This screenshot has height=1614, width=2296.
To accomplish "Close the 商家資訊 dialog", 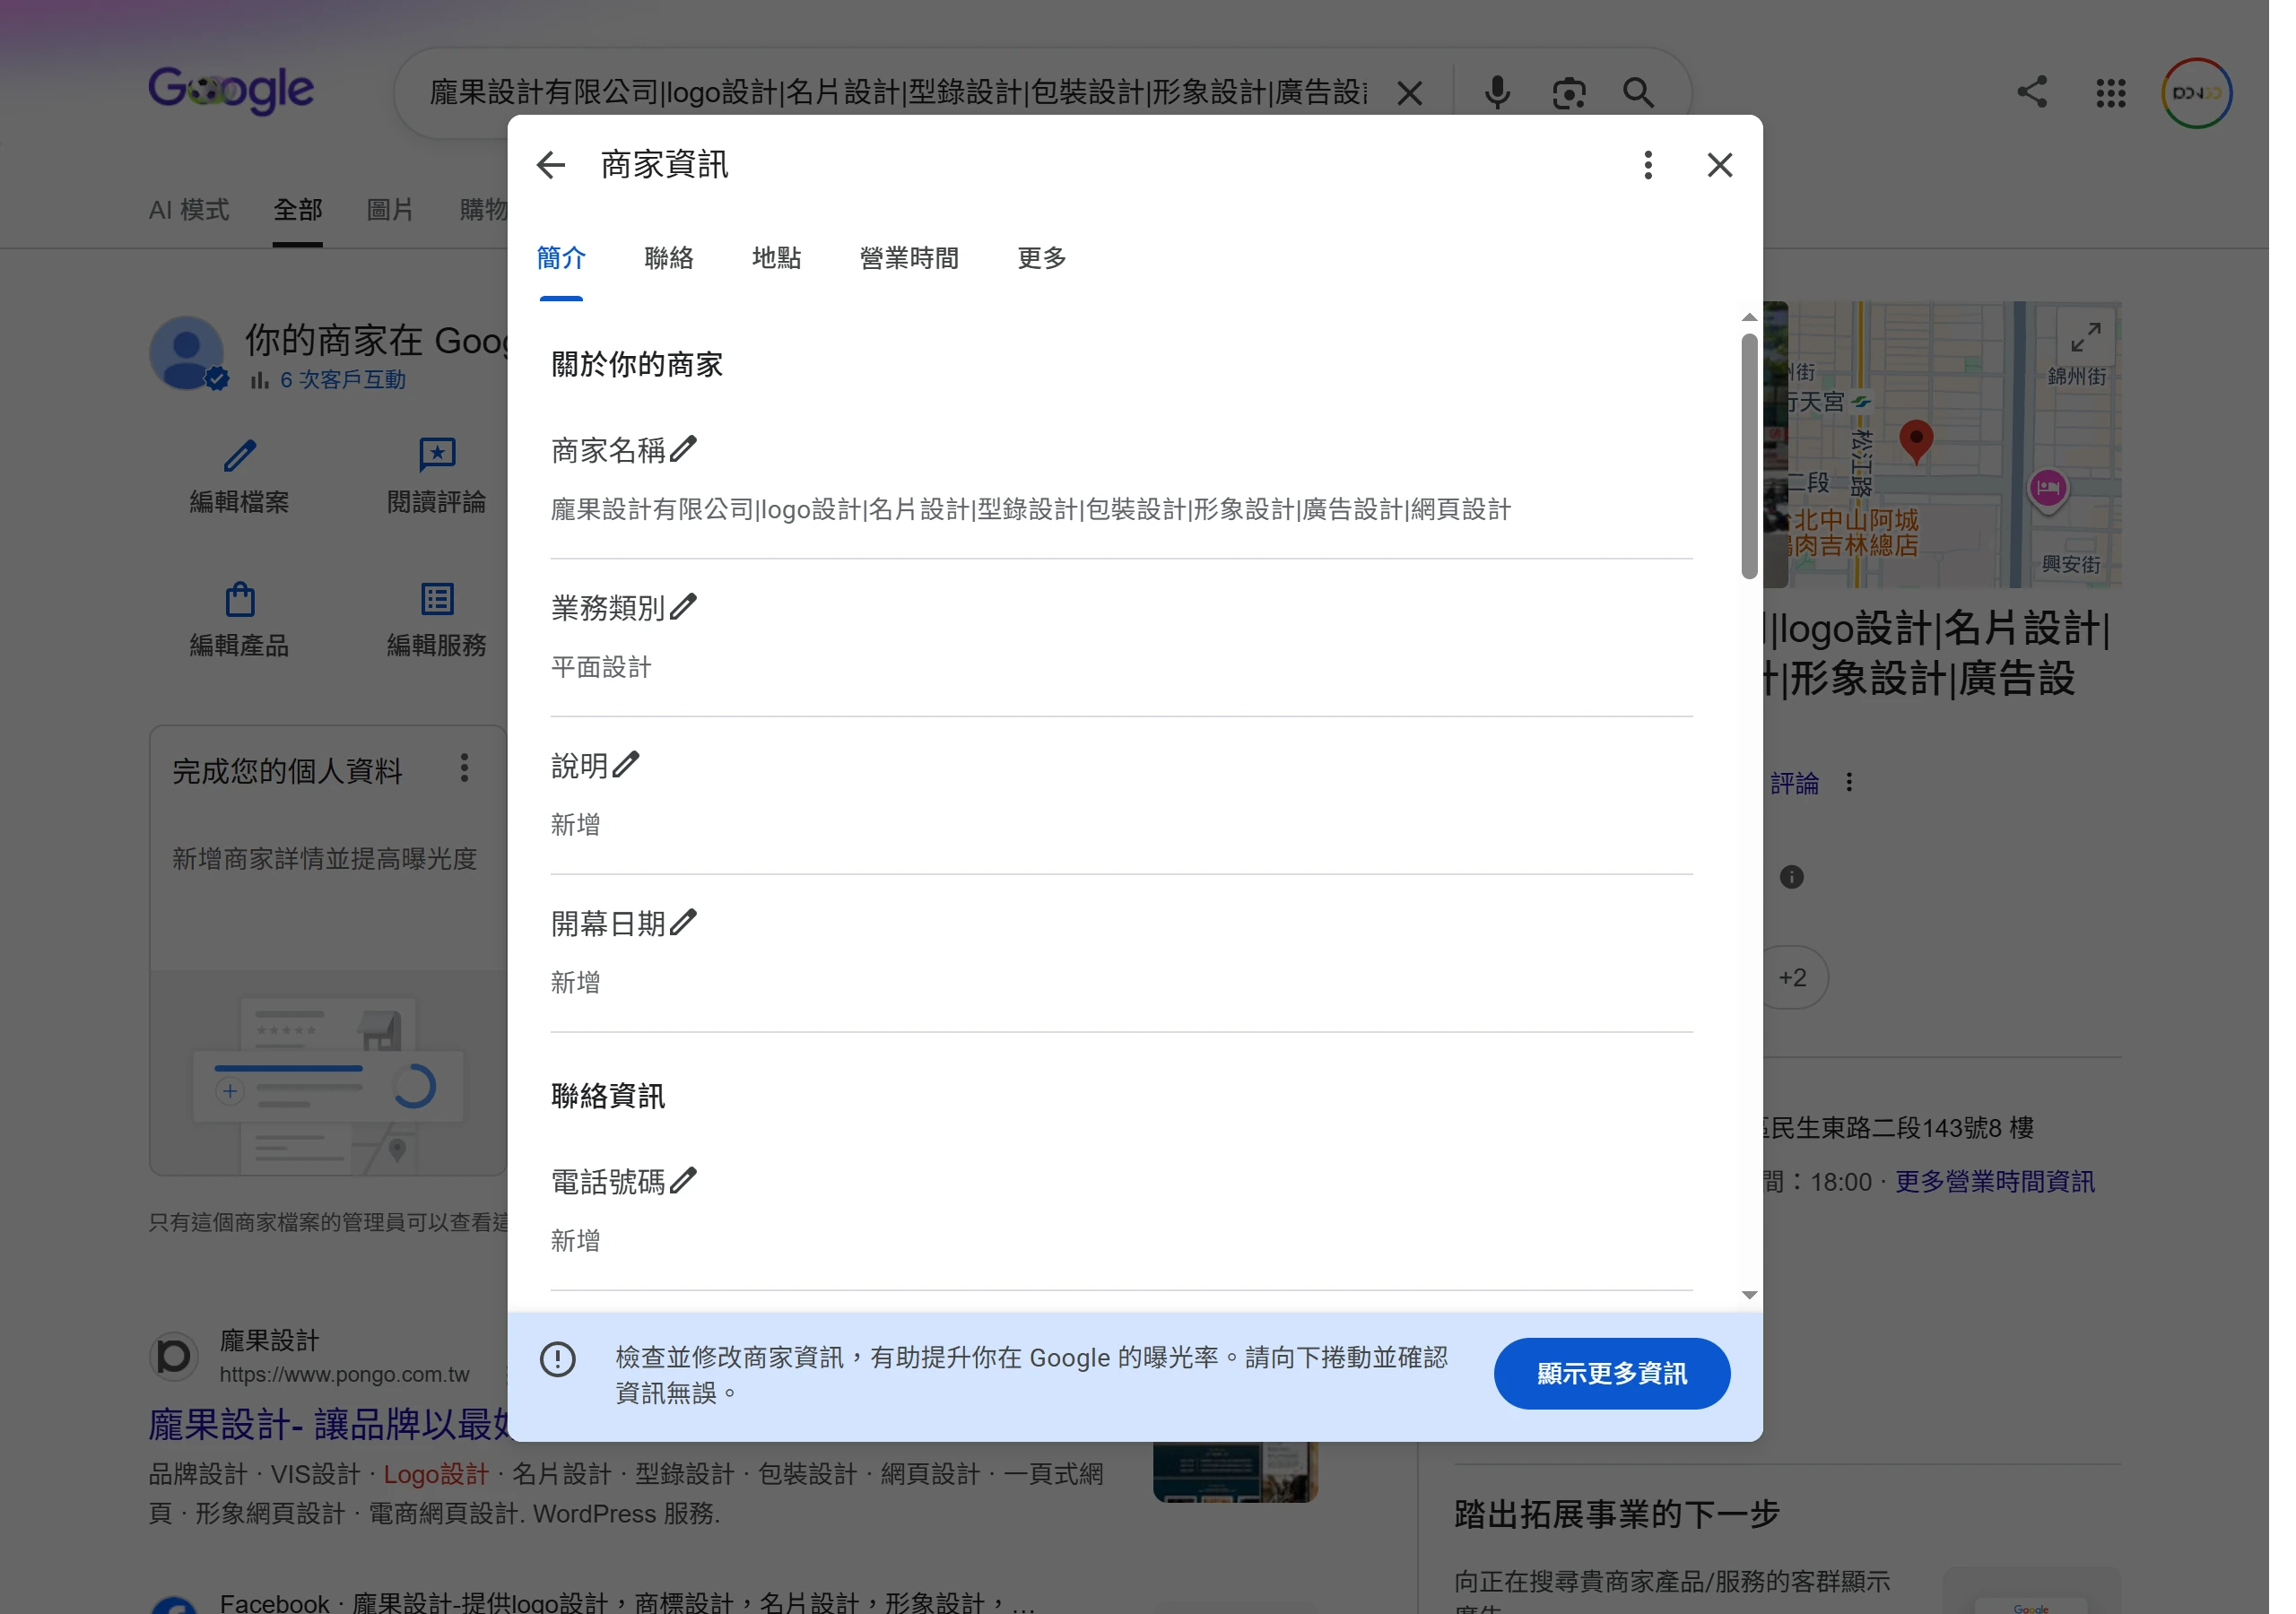I will 1739,166.
